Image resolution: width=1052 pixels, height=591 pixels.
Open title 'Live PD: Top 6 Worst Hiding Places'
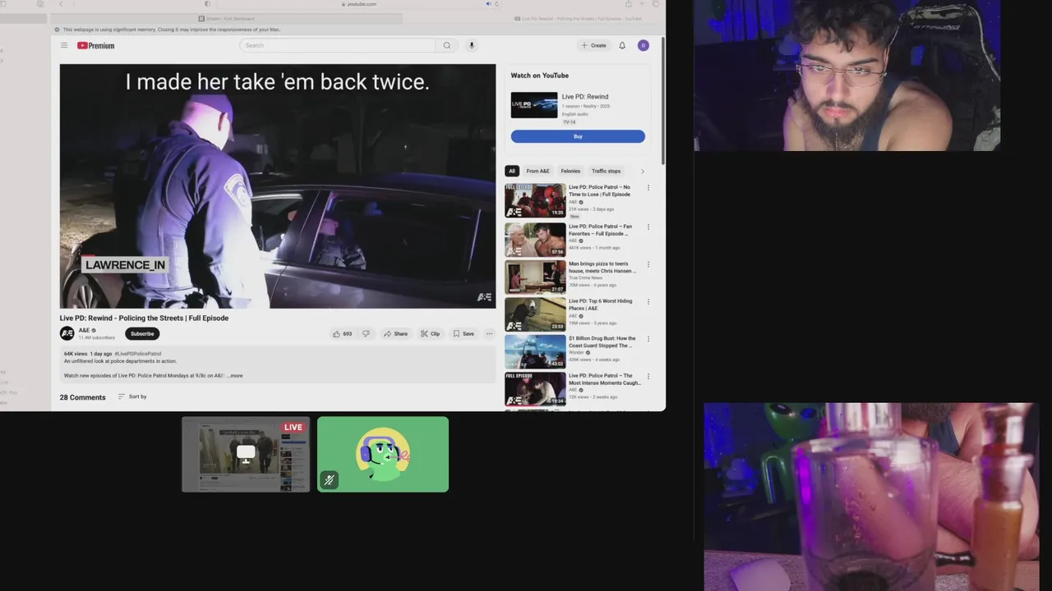coord(601,305)
